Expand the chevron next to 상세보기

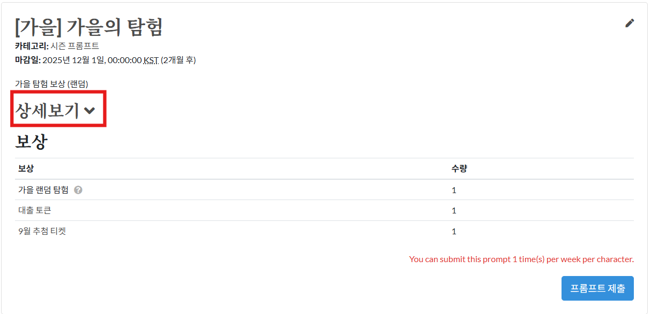click(89, 111)
